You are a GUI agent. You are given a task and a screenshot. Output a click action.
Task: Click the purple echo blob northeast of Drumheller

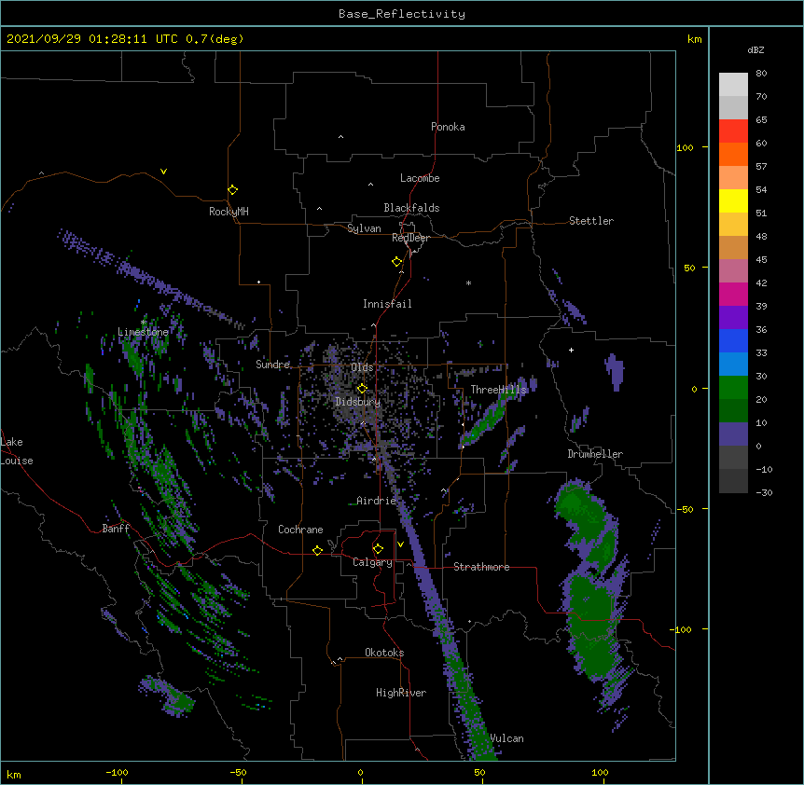(615, 371)
